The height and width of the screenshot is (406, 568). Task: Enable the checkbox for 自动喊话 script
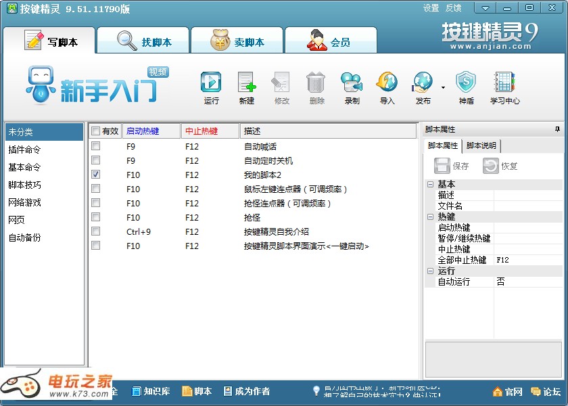coord(95,146)
